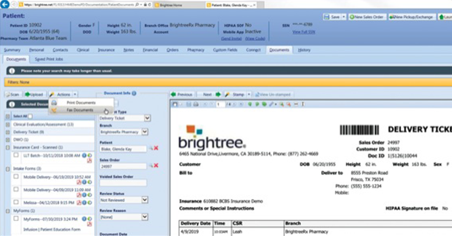
Task: Expand the Delivery Ticket (9) group
Action: click(x=8, y=132)
